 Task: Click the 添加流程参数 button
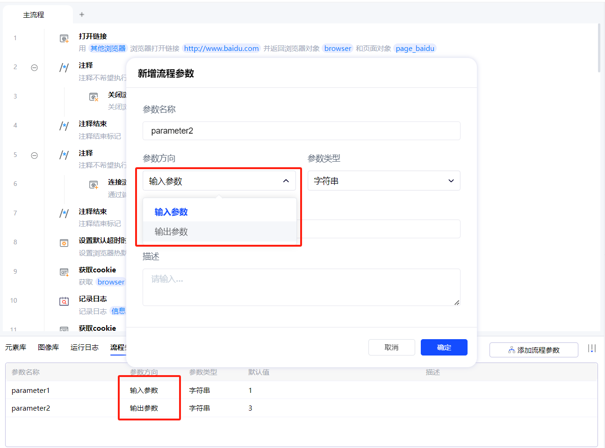click(x=533, y=350)
